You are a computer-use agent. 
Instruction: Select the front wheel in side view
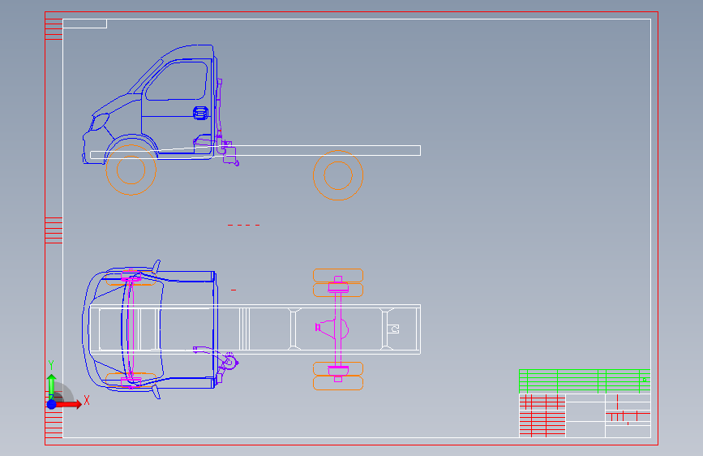[x=131, y=170]
